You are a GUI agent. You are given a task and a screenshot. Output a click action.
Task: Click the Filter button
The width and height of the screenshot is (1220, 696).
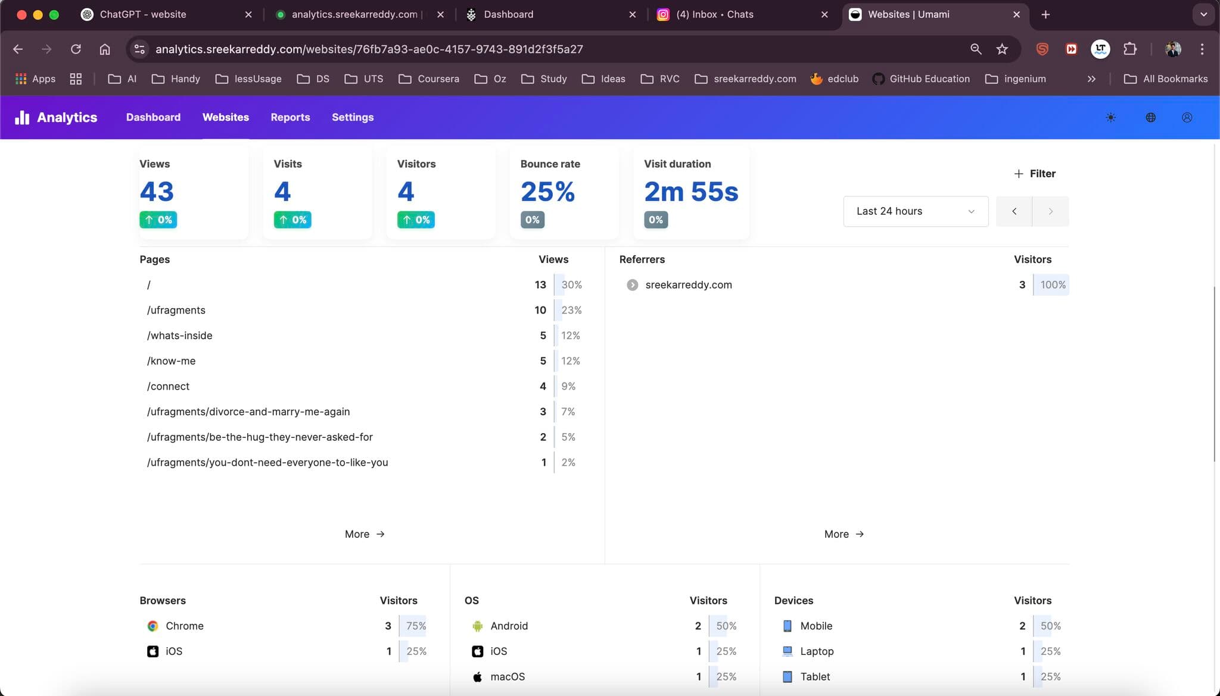pos(1034,173)
